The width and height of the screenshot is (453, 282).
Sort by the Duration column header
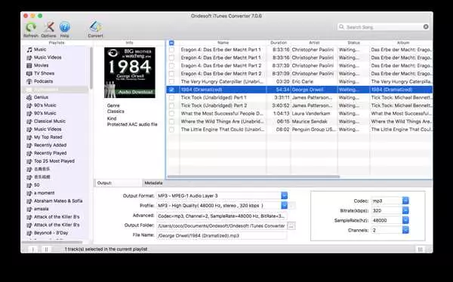279,43
